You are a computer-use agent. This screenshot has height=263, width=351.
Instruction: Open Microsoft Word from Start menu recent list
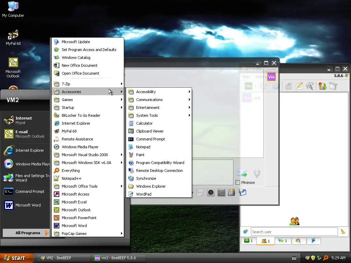tap(25, 205)
